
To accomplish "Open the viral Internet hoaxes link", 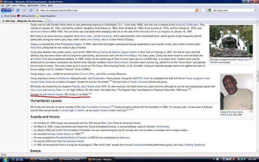I will (x=53, y=95).
